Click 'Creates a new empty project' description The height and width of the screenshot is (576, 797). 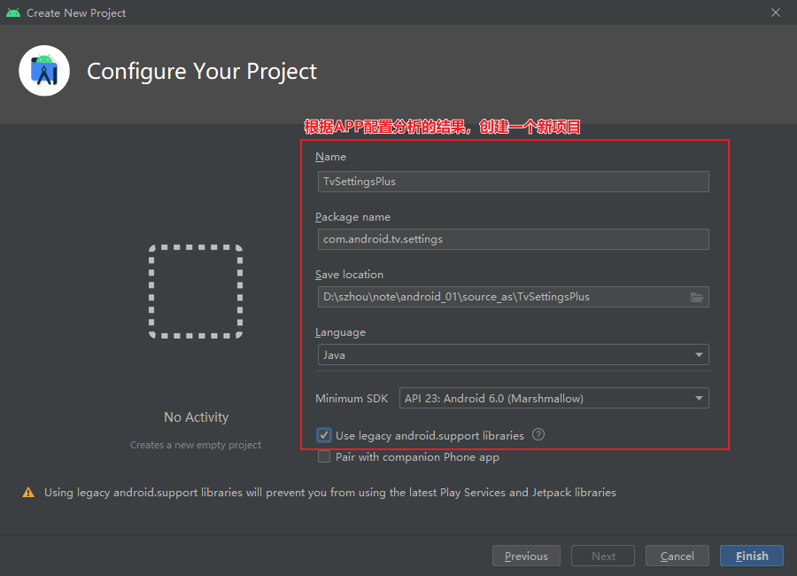pos(196,445)
